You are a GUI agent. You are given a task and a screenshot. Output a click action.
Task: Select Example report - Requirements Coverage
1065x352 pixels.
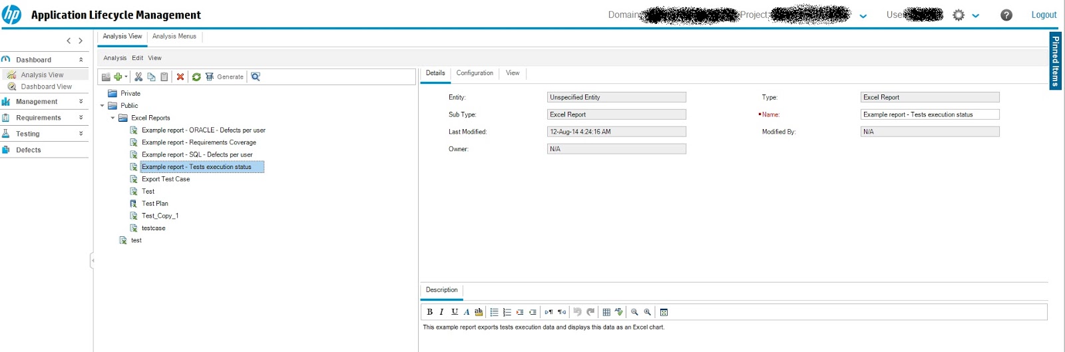tap(199, 142)
